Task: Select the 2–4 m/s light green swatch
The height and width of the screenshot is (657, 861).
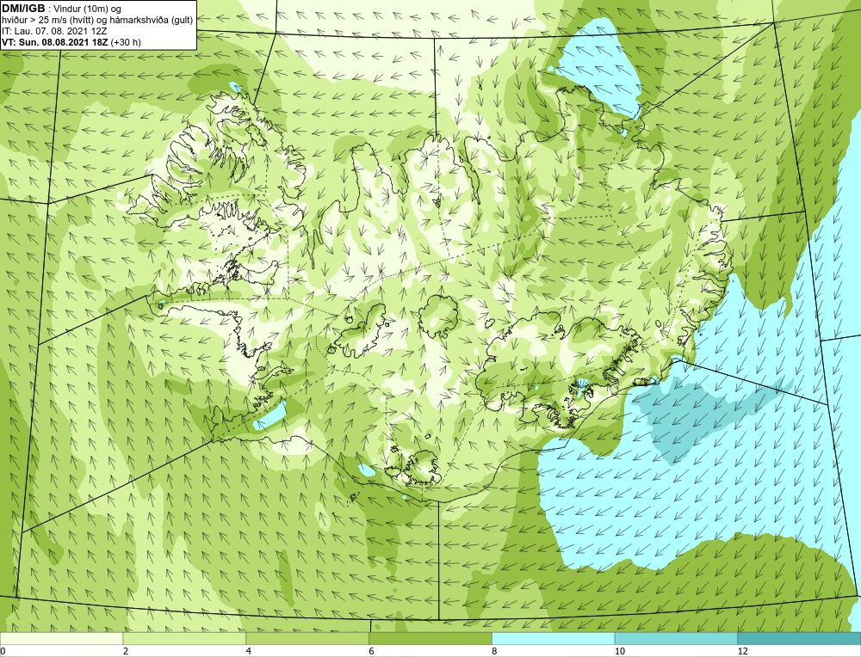Action: tap(184, 638)
